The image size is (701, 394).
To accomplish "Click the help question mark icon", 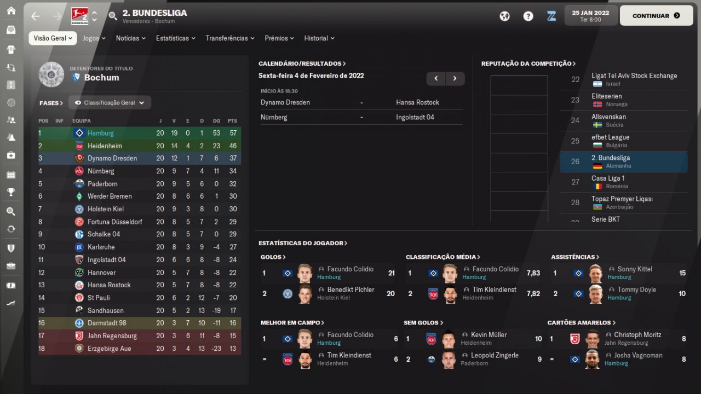I will pos(528,16).
